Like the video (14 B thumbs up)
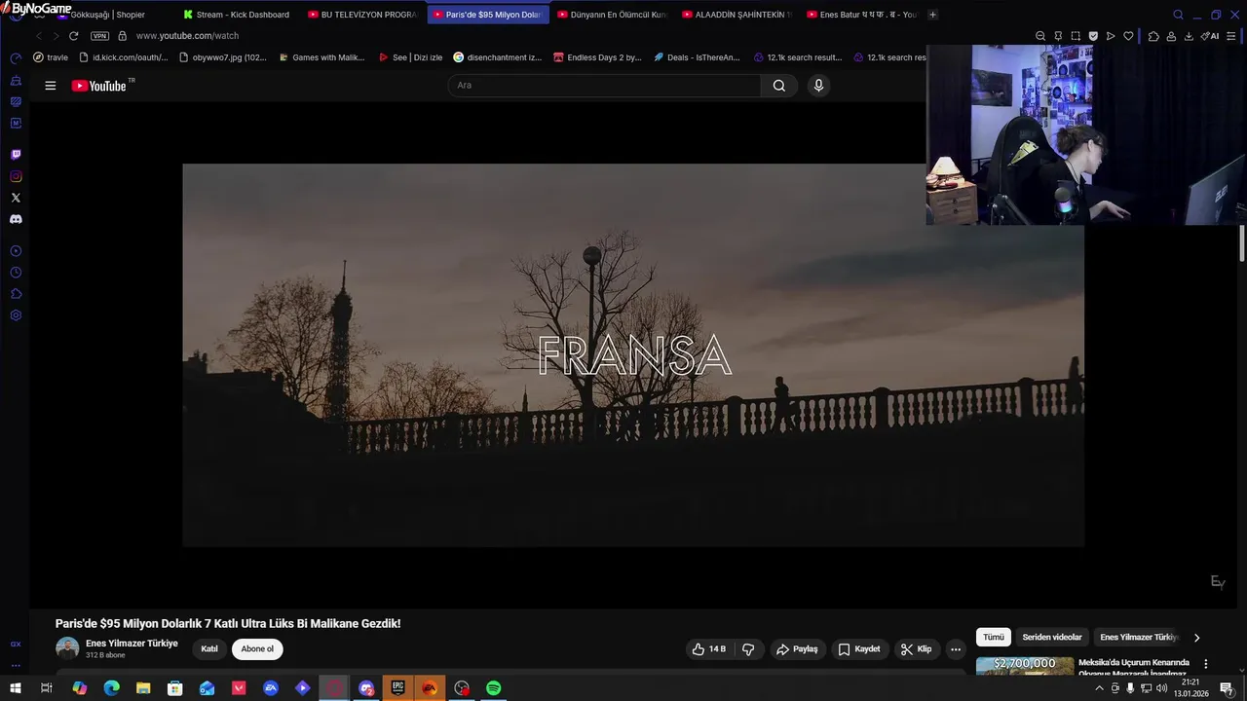The image size is (1247, 701). tap(709, 649)
